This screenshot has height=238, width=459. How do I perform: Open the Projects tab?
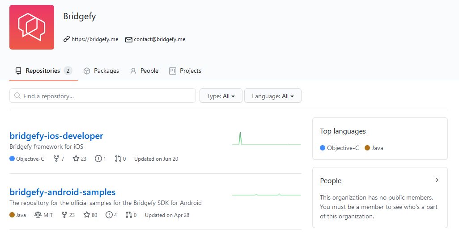coord(185,71)
